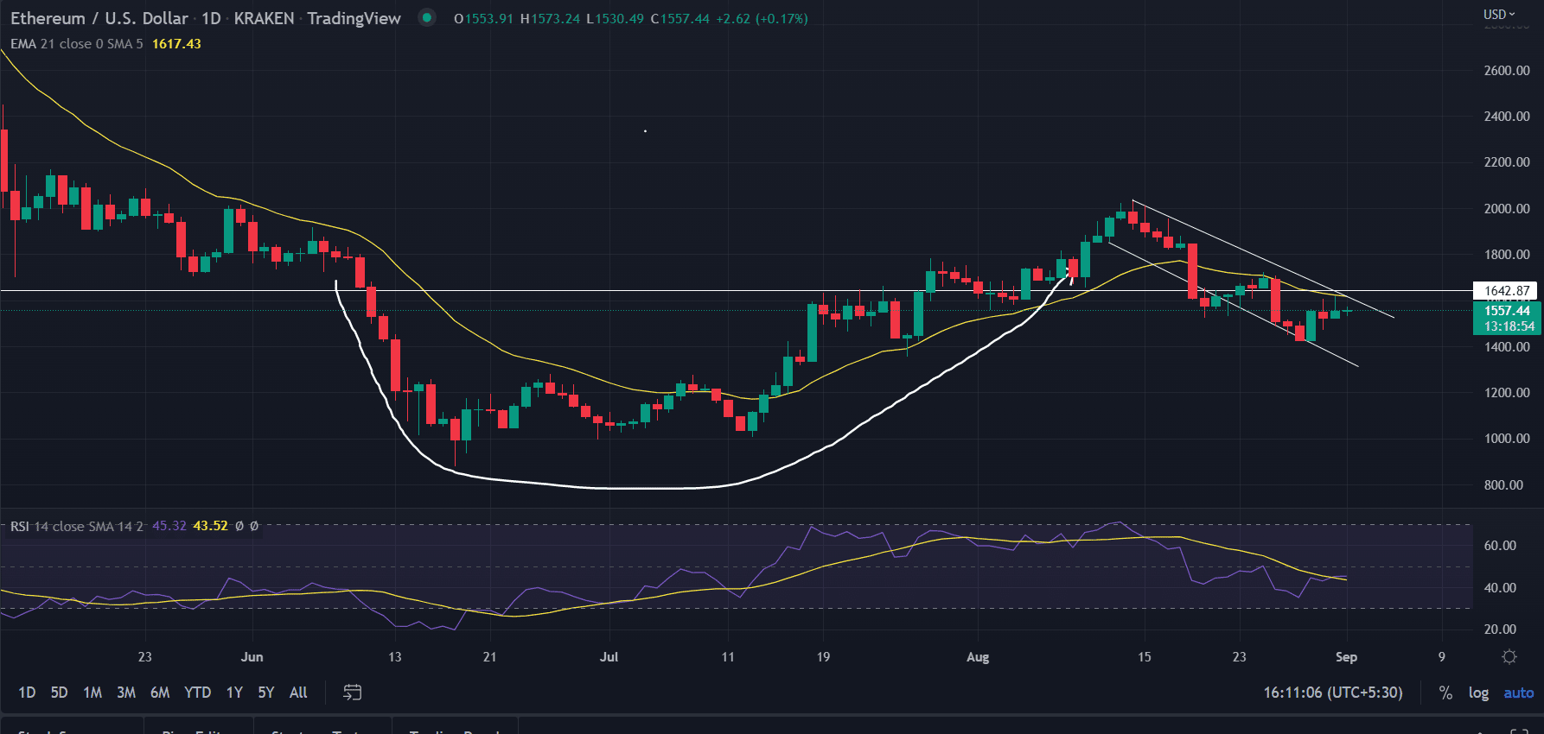The height and width of the screenshot is (734, 1544).
Task: Open the USD currency dropdown
Action: coord(1499,15)
